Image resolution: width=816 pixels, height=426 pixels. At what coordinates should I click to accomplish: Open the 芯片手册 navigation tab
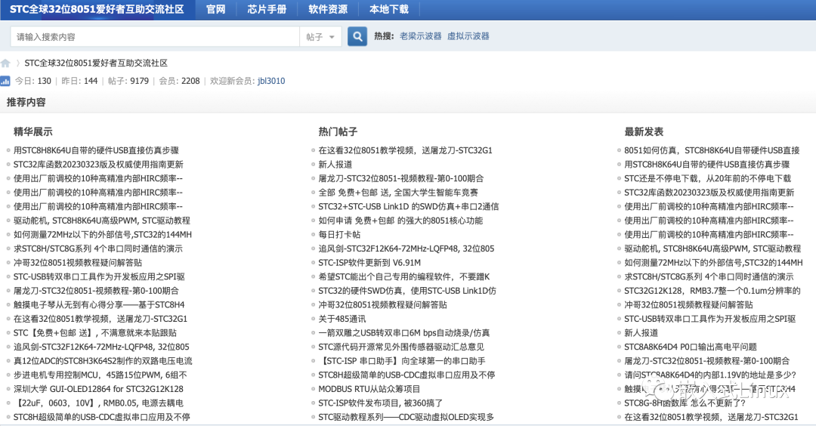point(267,9)
